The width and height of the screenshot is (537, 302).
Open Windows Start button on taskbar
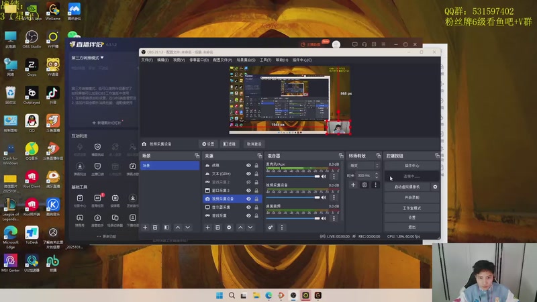pos(219,295)
